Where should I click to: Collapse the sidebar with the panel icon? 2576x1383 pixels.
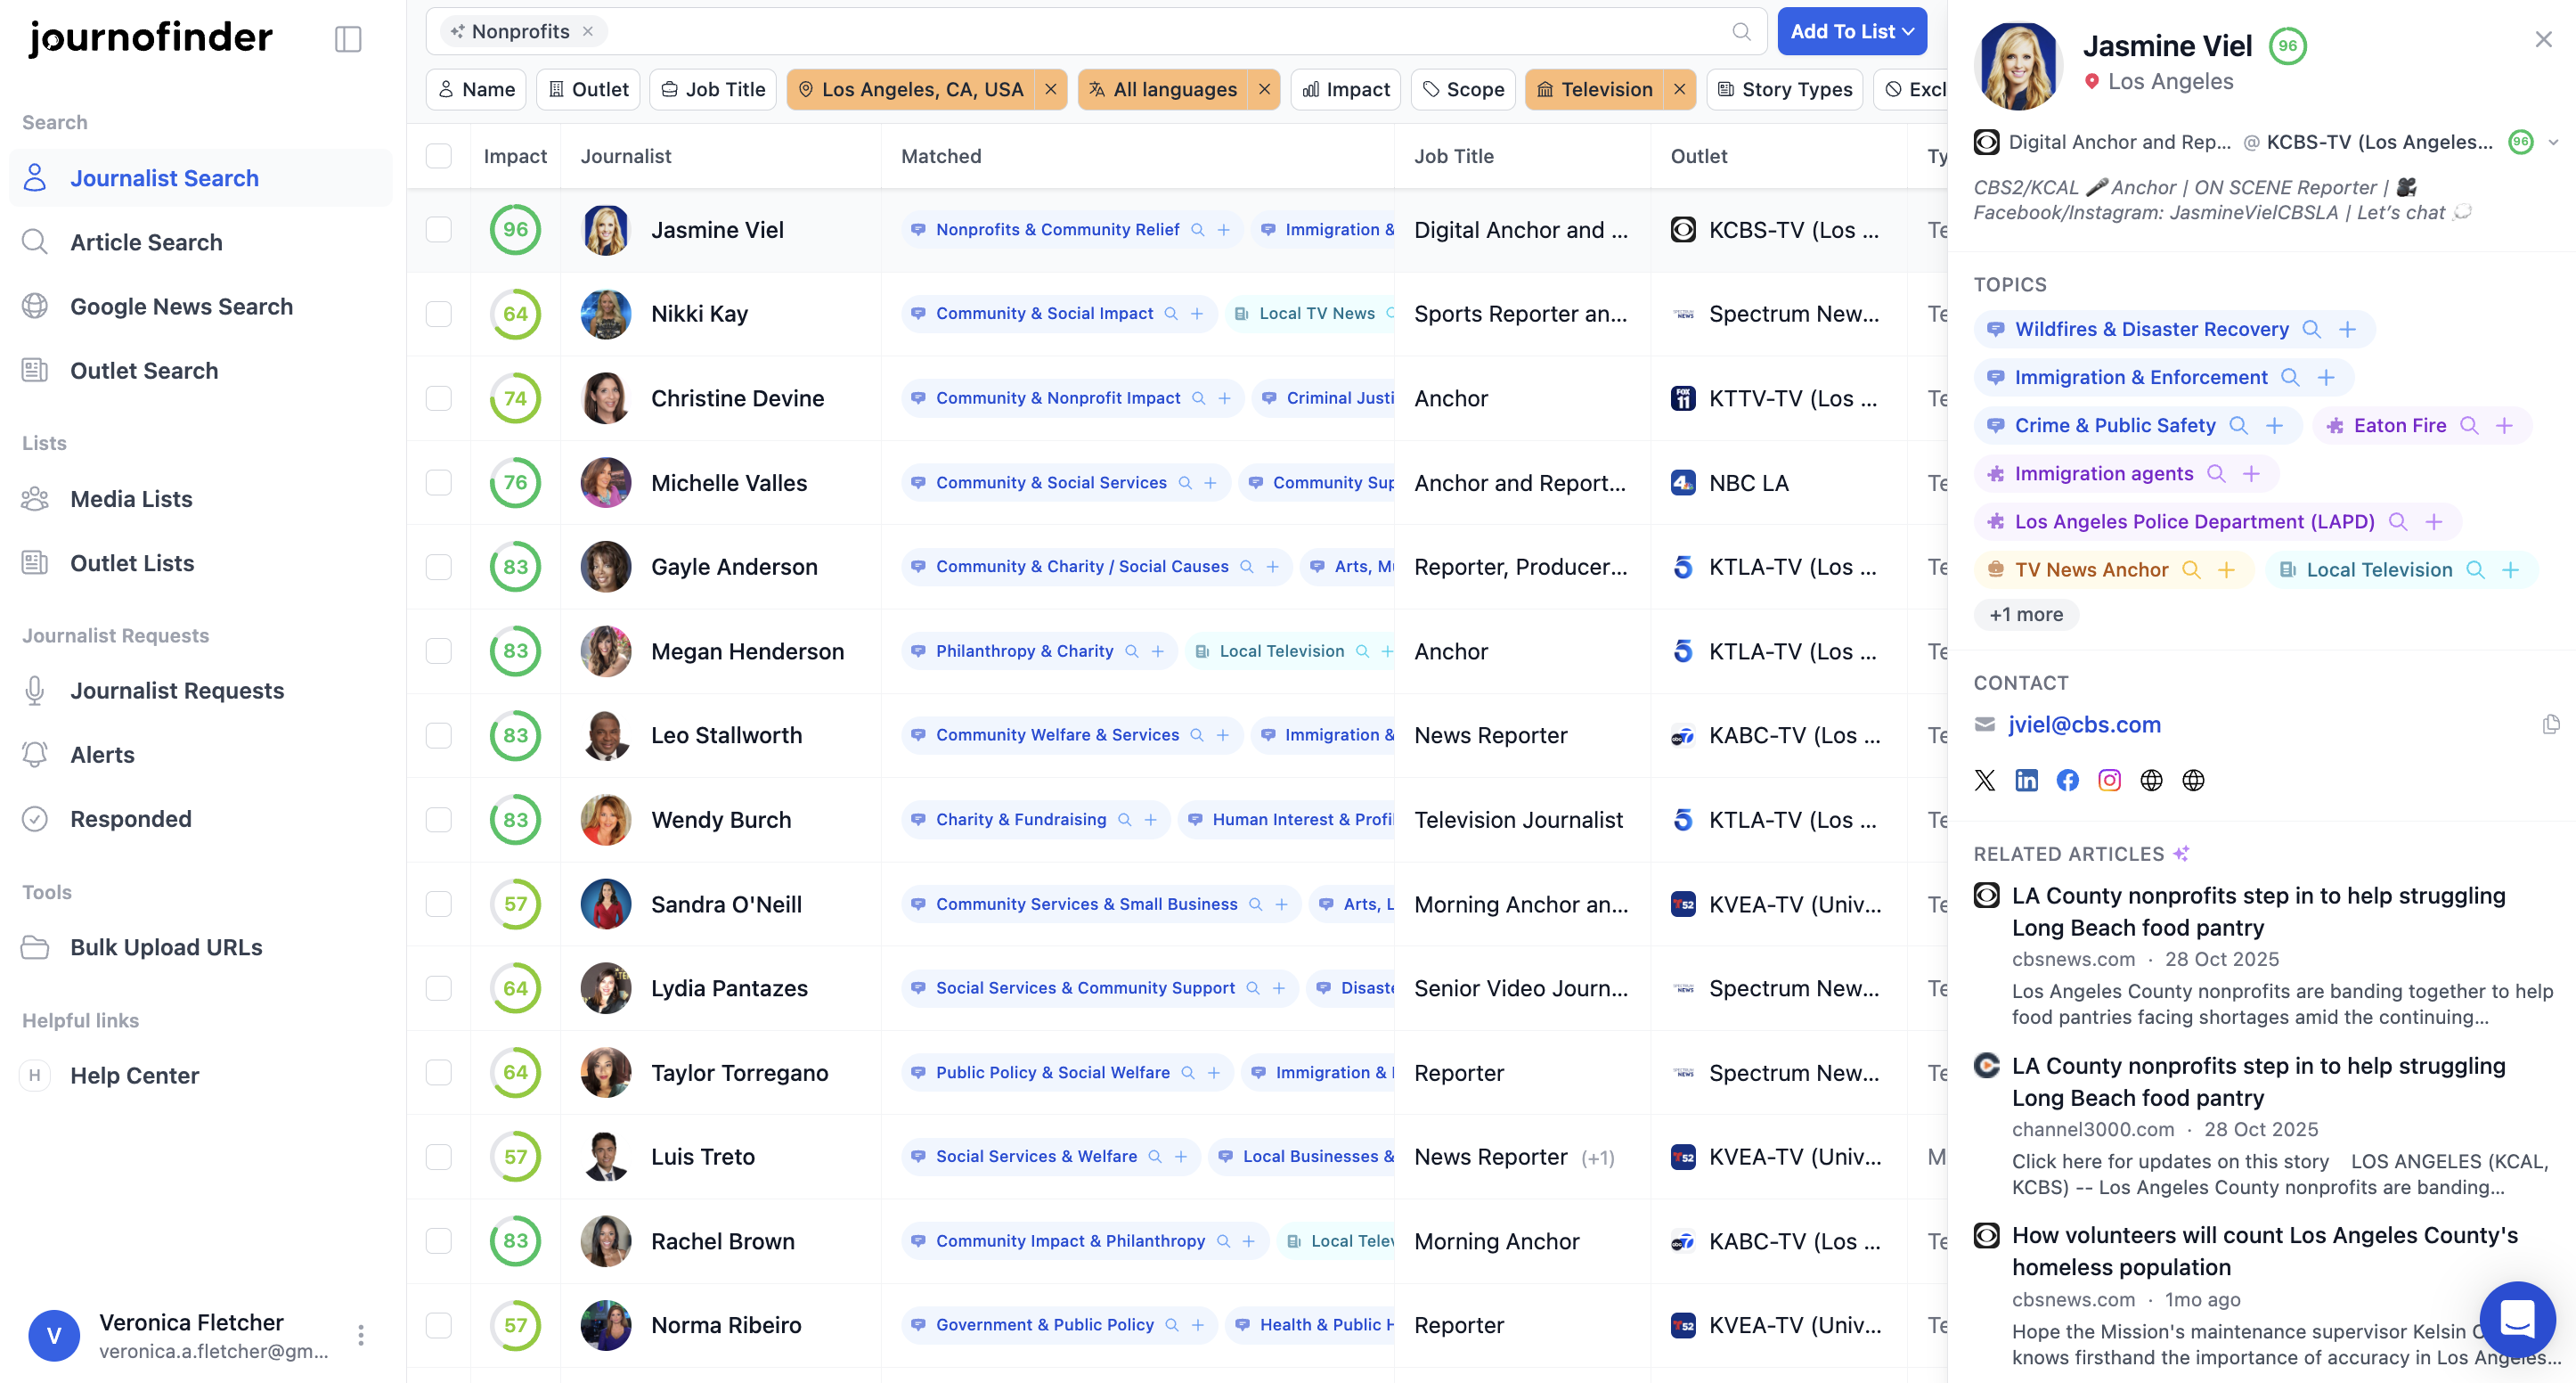[347, 39]
